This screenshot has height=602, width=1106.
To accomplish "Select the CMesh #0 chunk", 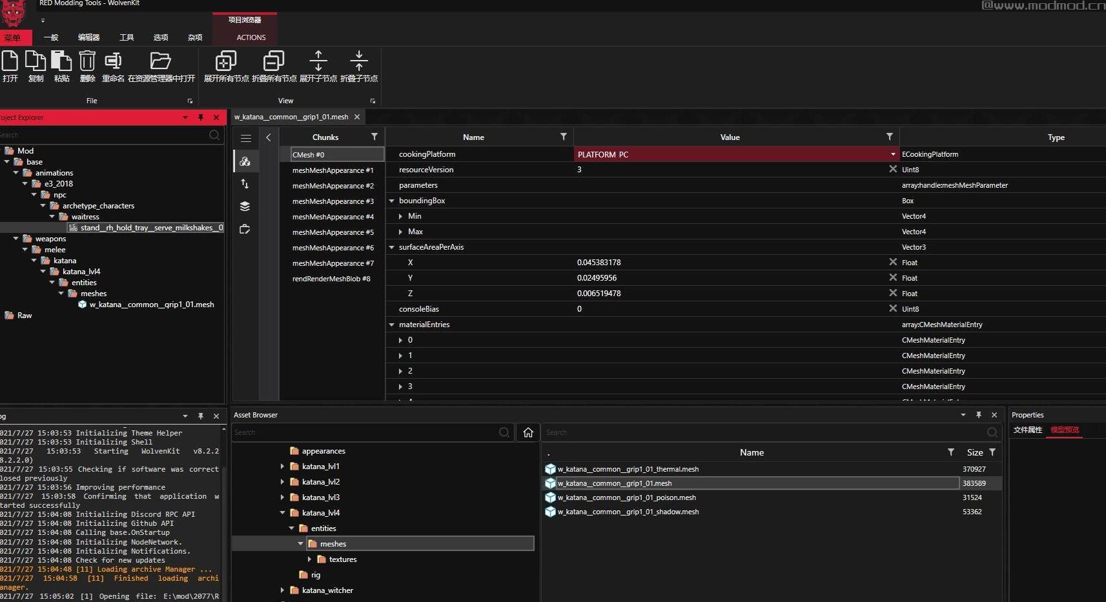I will click(337, 155).
